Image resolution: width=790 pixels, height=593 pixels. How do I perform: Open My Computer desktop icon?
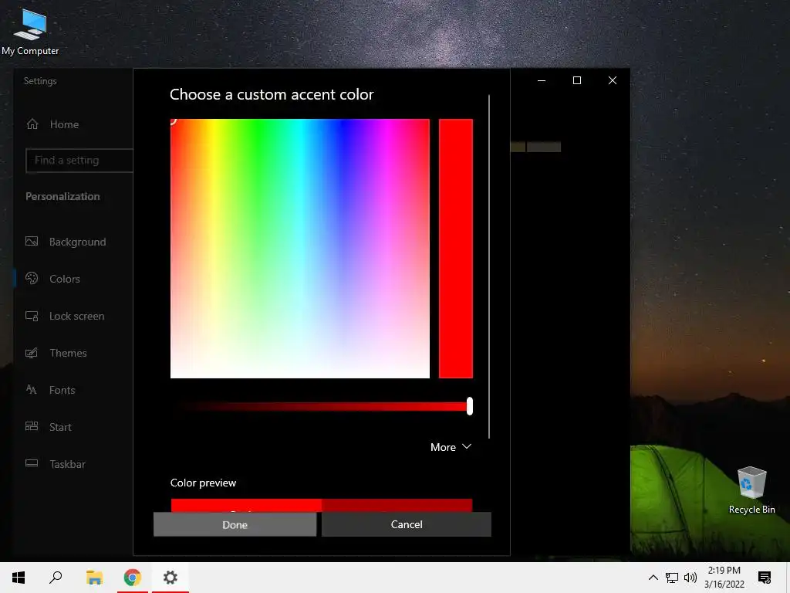click(30, 32)
